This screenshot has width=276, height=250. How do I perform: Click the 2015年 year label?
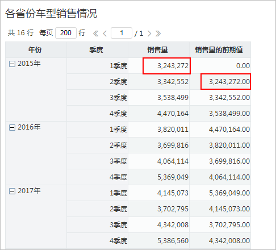tap(29, 64)
